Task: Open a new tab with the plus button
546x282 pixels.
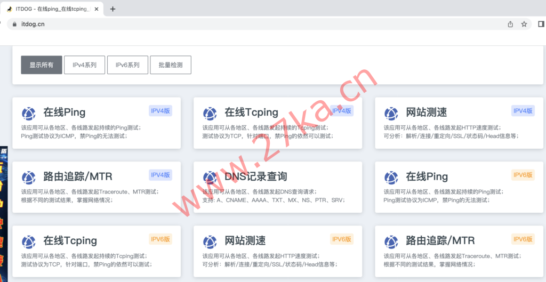Action: click(113, 9)
